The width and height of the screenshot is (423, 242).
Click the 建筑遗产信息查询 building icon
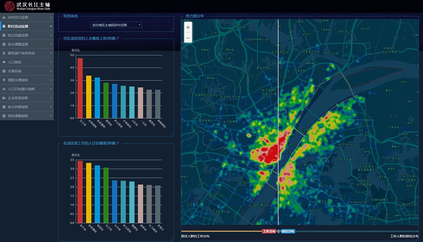(4, 53)
